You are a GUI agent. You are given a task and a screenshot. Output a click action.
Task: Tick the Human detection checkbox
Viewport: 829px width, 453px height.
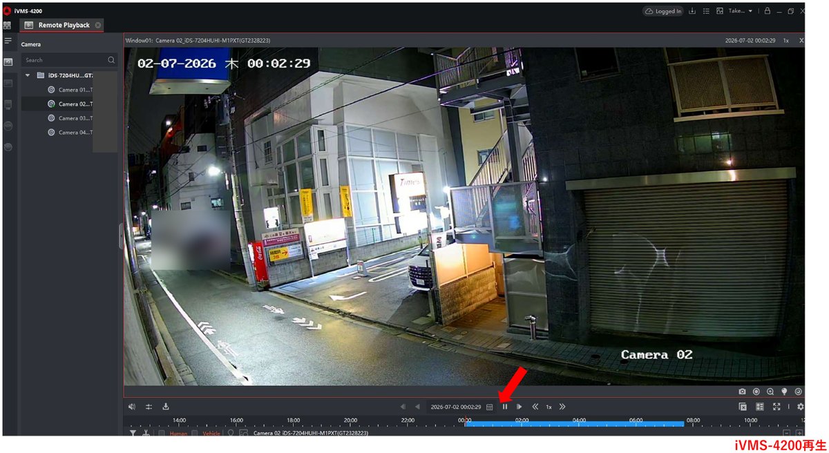[x=162, y=433]
